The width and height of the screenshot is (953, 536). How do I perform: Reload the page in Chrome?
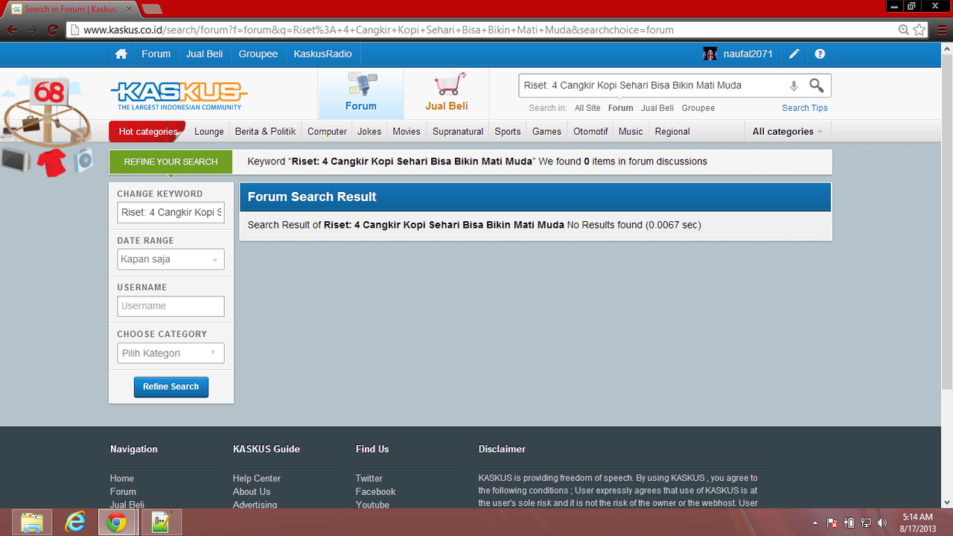click(x=52, y=30)
